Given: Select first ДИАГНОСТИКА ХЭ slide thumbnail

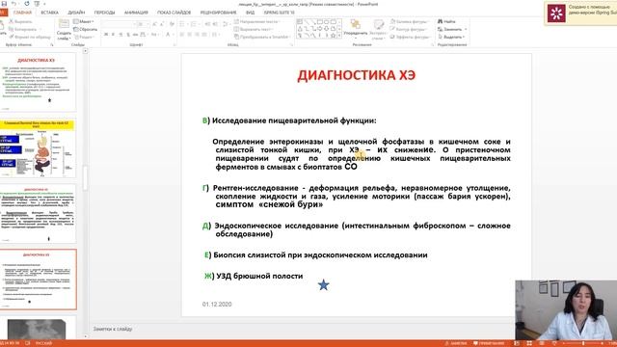Looking at the screenshot, I should pyautogui.click(x=38, y=82).
